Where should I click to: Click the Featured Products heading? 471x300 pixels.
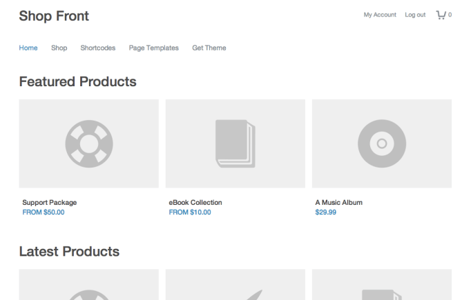point(78,81)
